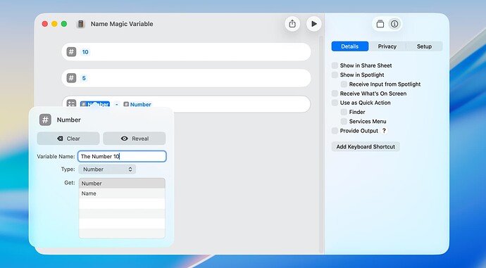Click the Share shortcut icon
The height and width of the screenshot is (268, 486).
coord(292,24)
